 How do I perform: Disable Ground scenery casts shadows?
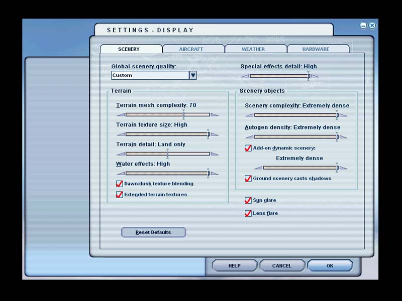[248, 179]
